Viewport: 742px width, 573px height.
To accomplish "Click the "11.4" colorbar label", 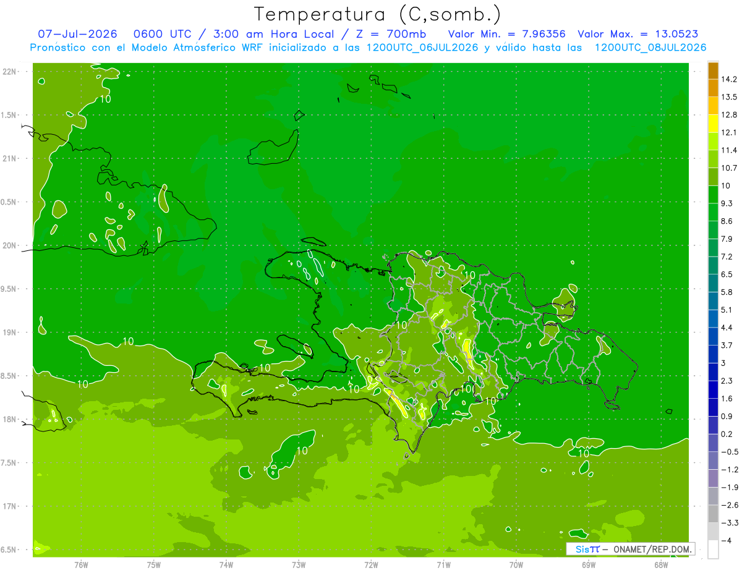I will point(729,150).
